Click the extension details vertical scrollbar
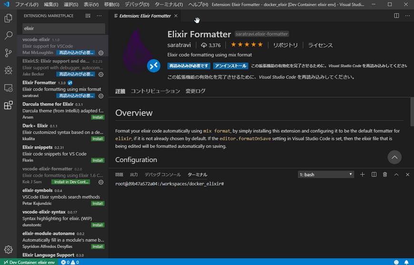Image resolution: width=414 pixels, height=265 pixels. [412, 112]
